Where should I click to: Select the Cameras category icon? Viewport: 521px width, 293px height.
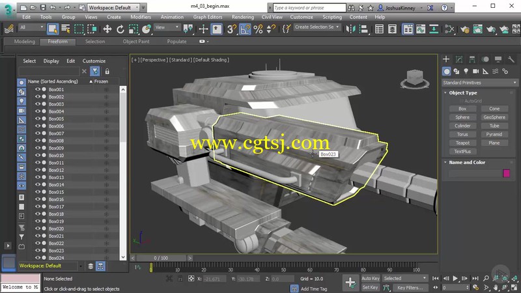475,71
